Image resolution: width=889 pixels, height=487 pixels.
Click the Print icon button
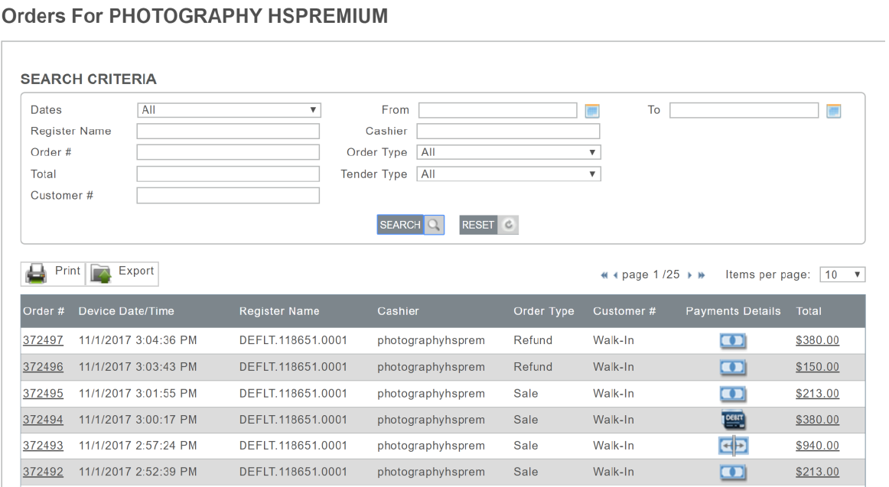point(53,273)
